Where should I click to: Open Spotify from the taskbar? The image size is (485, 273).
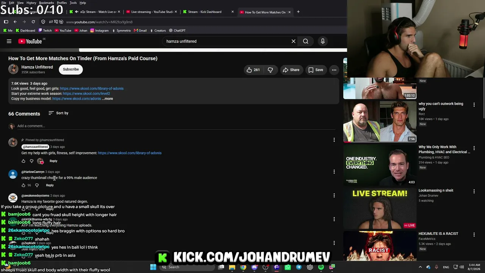(x=321, y=267)
